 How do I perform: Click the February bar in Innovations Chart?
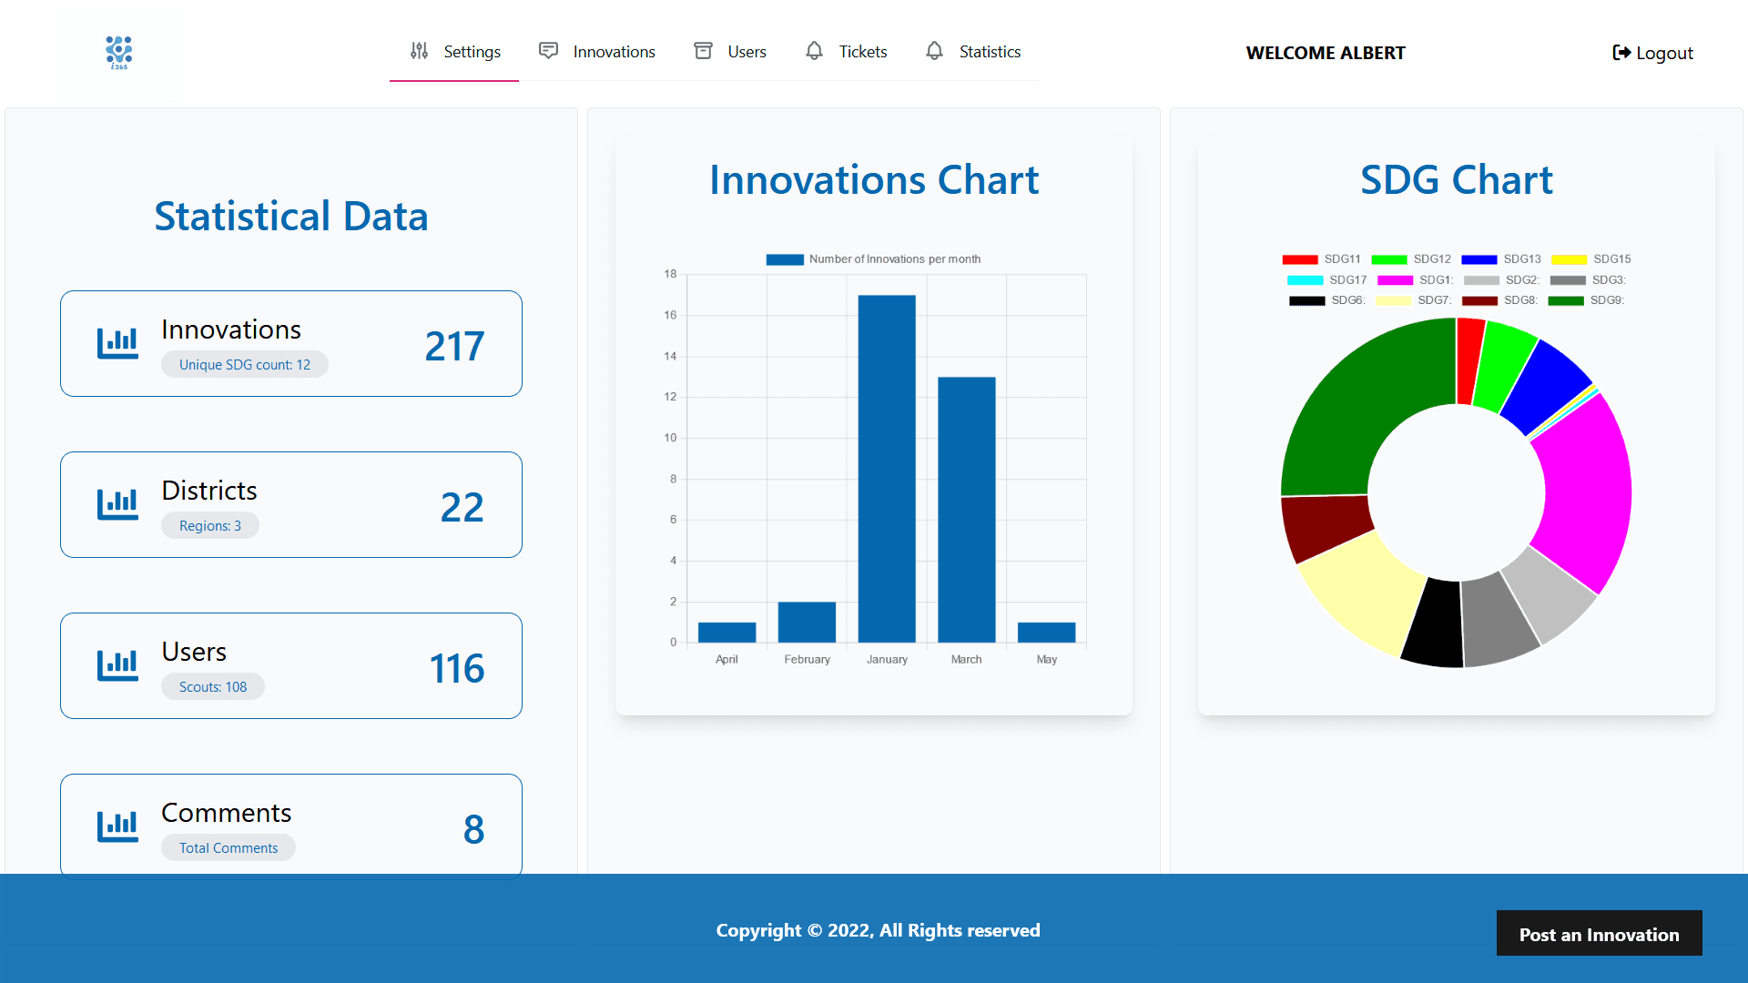(x=807, y=622)
